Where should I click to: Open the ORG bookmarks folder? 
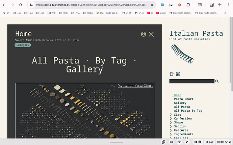point(63,13)
